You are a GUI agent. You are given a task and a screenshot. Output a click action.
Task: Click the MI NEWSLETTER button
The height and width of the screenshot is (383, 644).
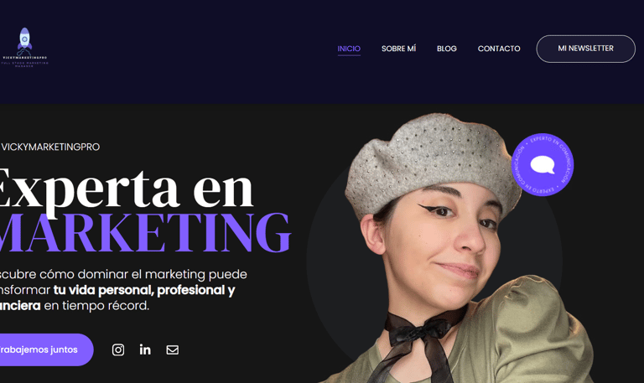[x=585, y=49]
